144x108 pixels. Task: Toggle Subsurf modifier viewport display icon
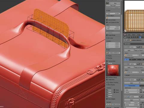click(x=140, y=79)
